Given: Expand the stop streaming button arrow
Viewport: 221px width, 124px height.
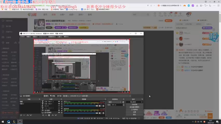Looking at the screenshot, I should coord(141,102).
